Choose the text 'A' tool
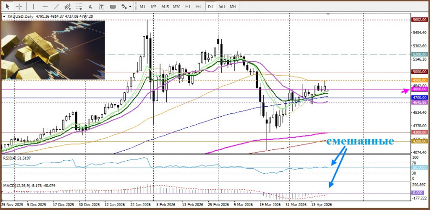Image resolution: width=430 pixels, height=210 pixels. (90, 7)
